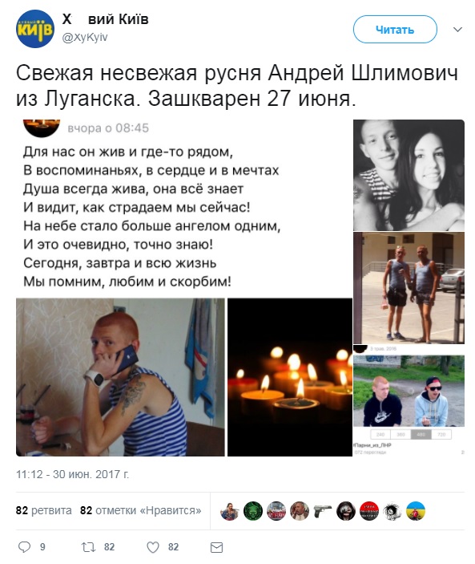Open the 82 ретвита list
This screenshot has width=475, height=564.
(44, 510)
